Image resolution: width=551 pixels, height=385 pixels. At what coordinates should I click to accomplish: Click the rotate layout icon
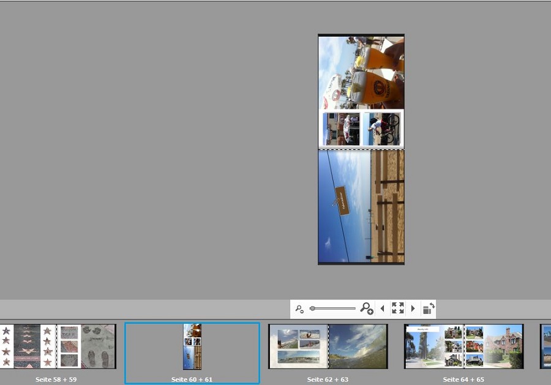click(x=429, y=308)
